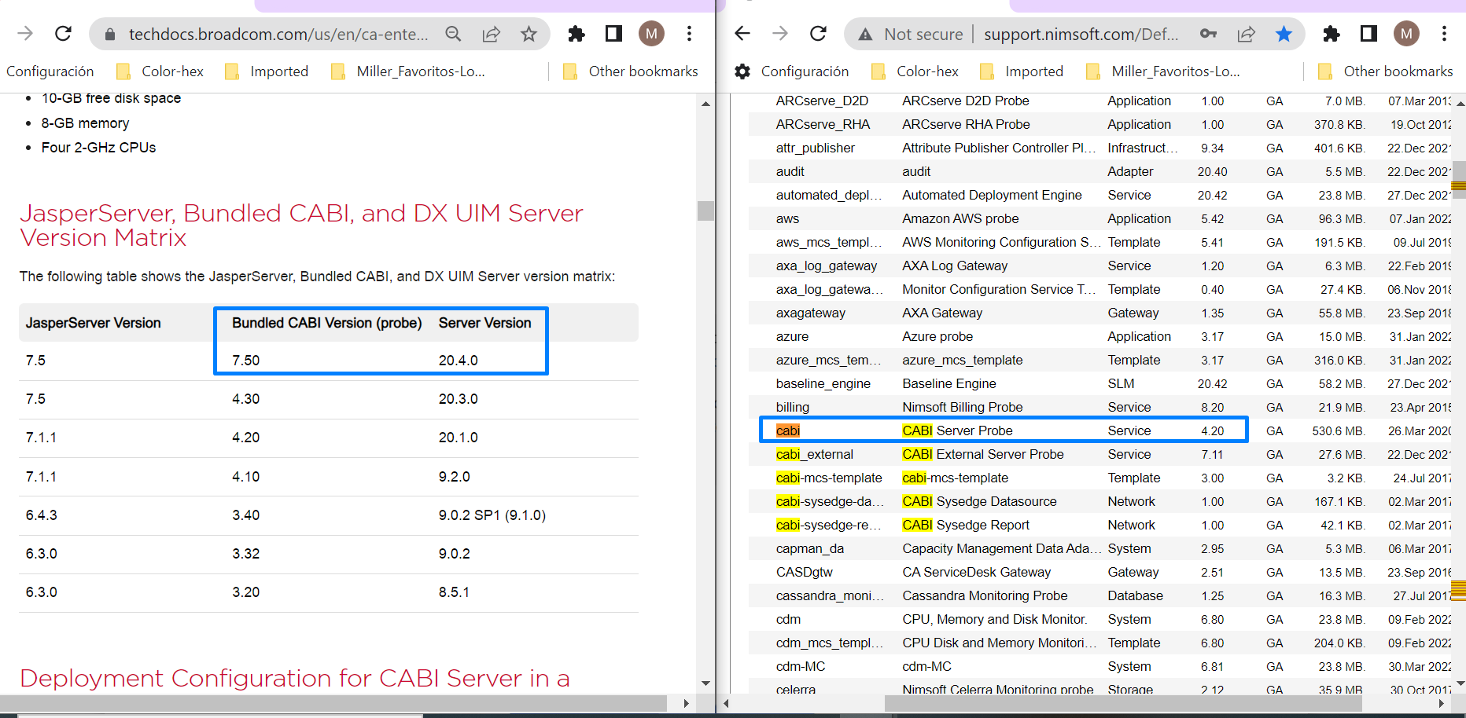1466x718 pixels.
Task: Open the three-dot Chrome menu in the left window
Action: pos(689,33)
